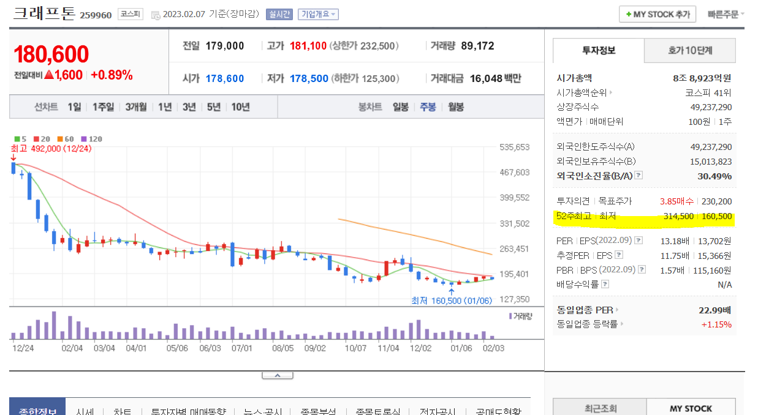Screen dimensions: 758x415
Task: Add stock via MY STOCK 추가 button
Action: pyautogui.click(x=658, y=14)
